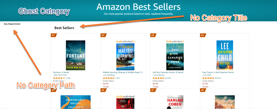Open the Past Tense Lee Child cover

225,55
